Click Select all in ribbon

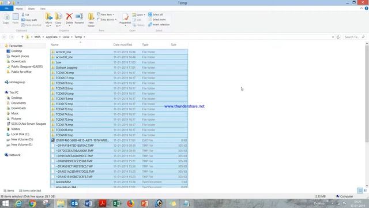pos(156,14)
